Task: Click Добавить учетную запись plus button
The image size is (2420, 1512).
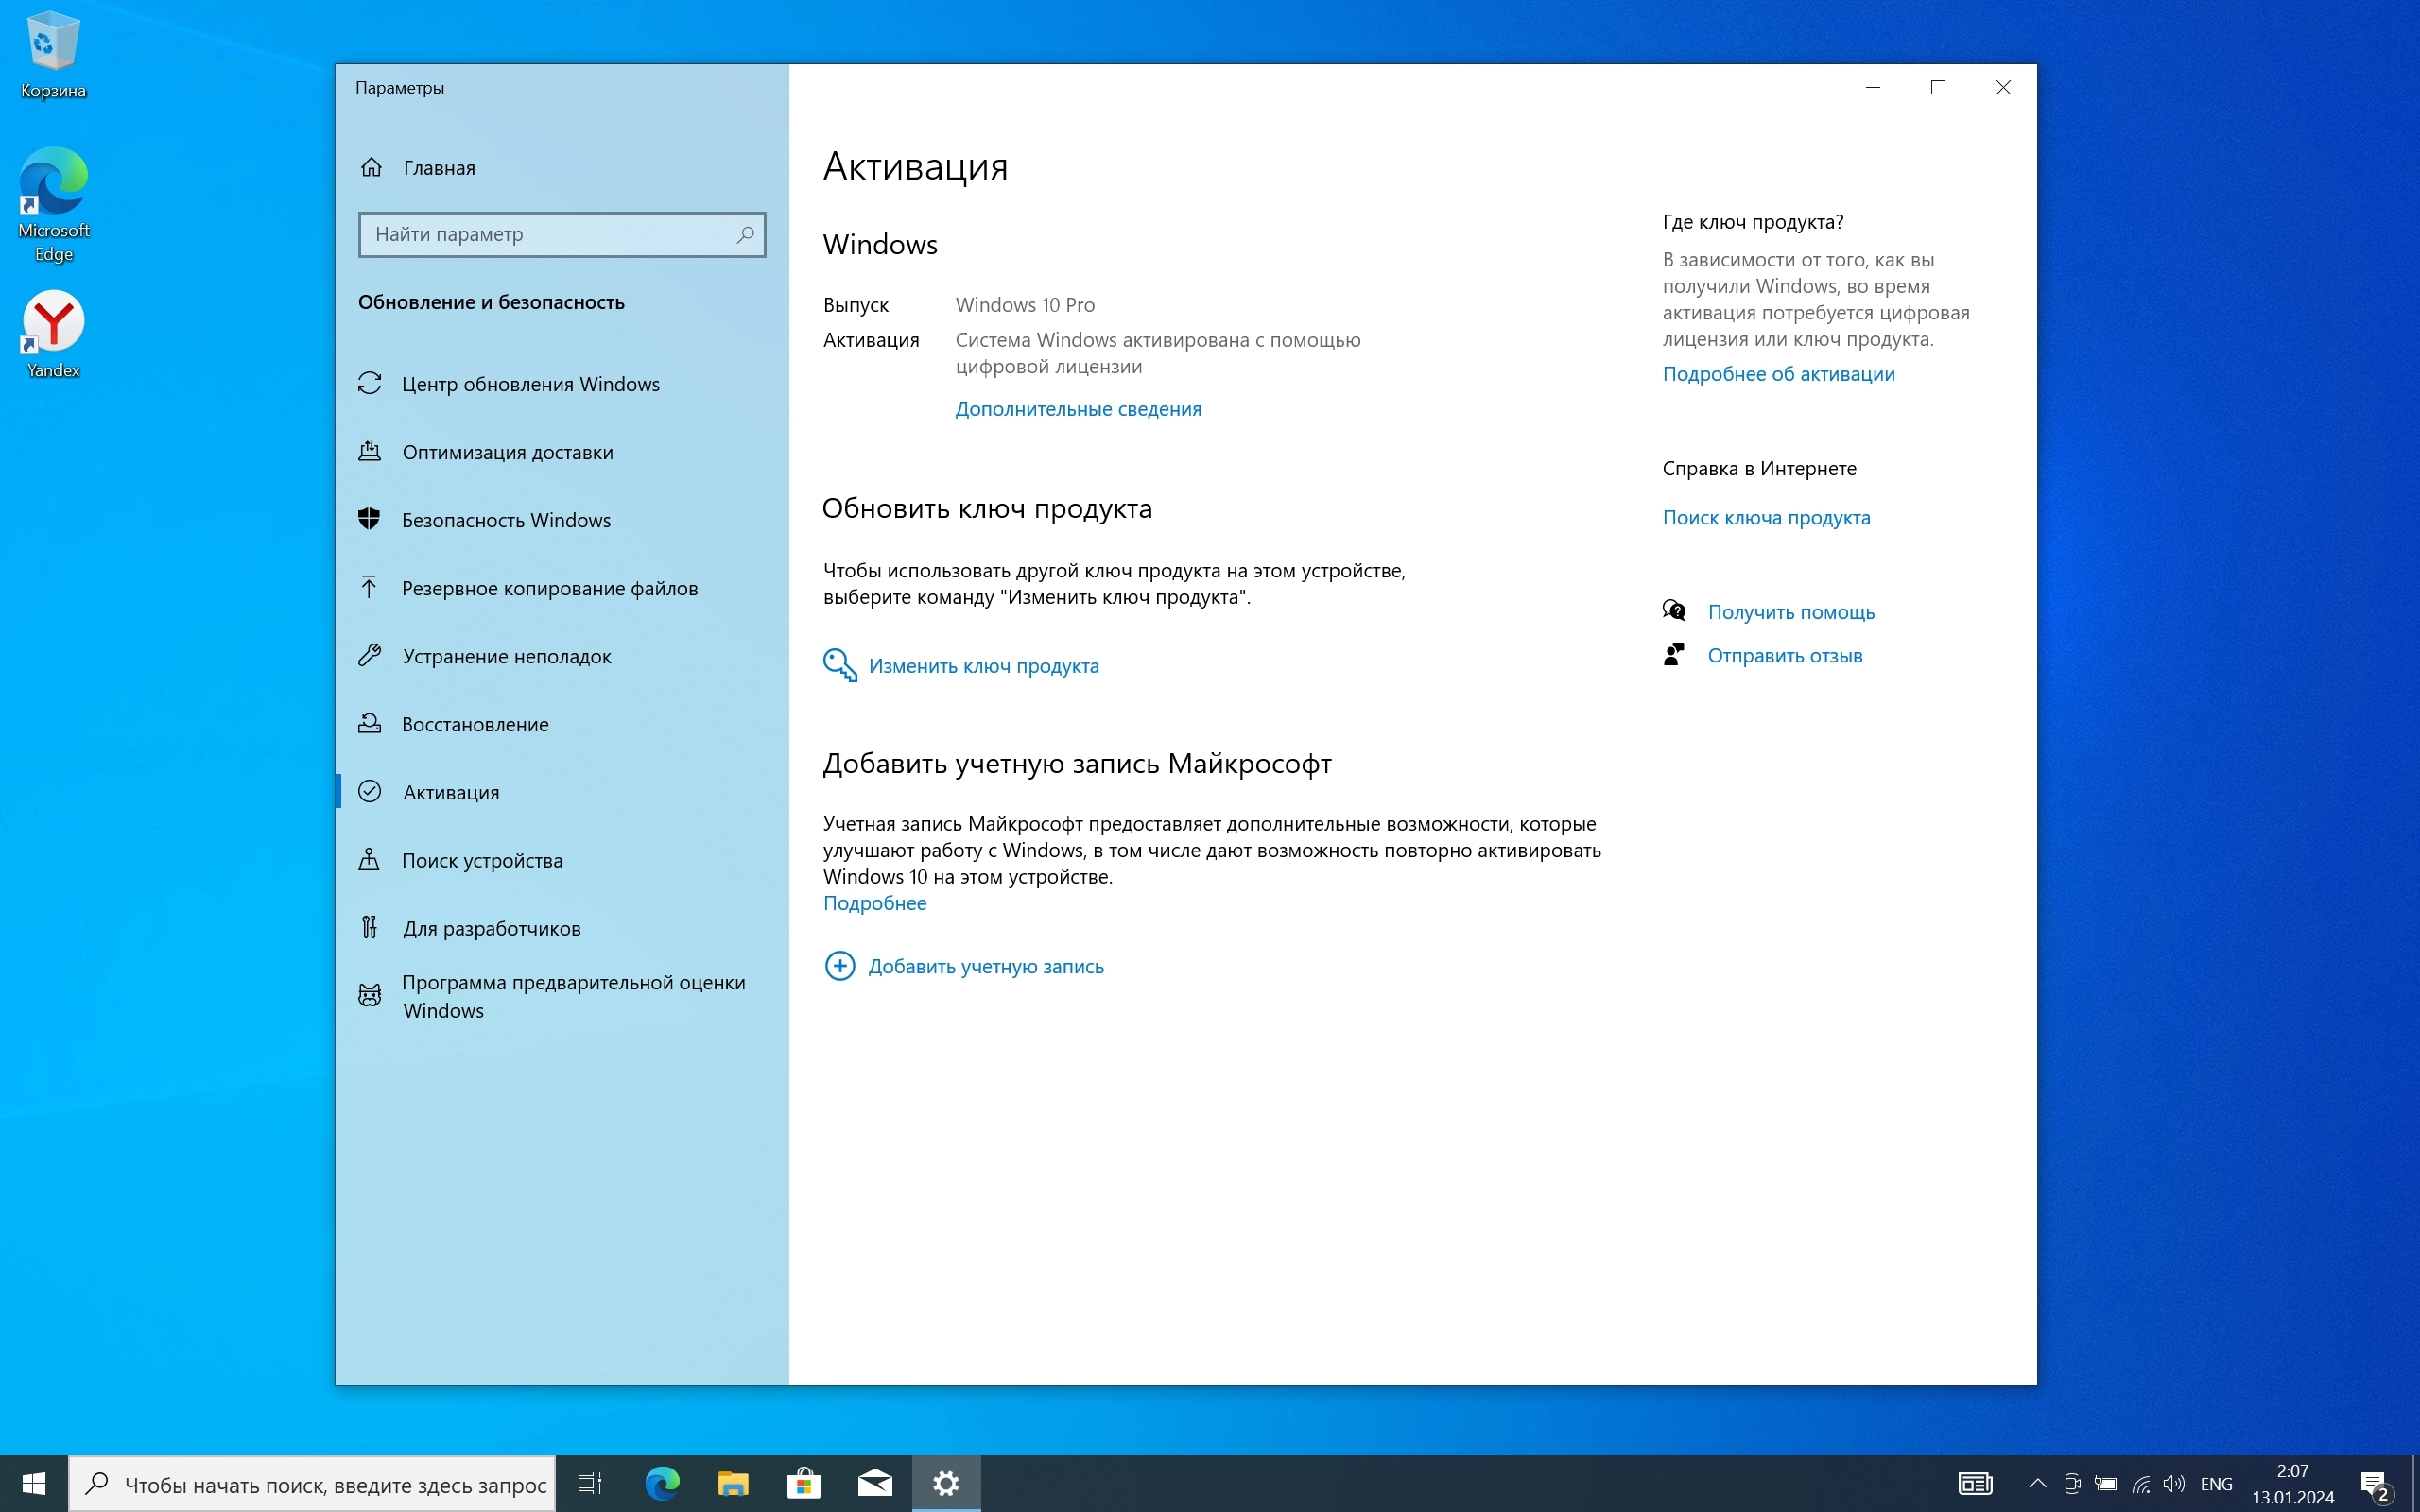Action: [x=840, y=966]
